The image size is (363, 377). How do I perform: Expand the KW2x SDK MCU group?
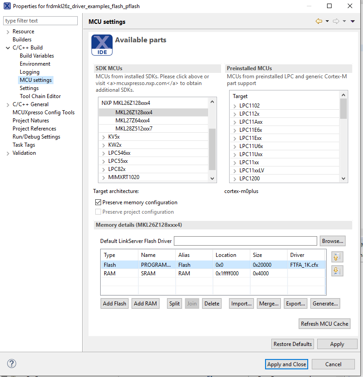tap(103, 145)
